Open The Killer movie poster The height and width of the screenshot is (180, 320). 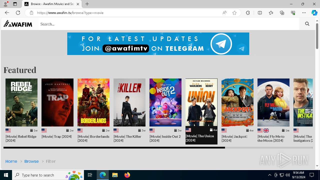pos(129,102)
